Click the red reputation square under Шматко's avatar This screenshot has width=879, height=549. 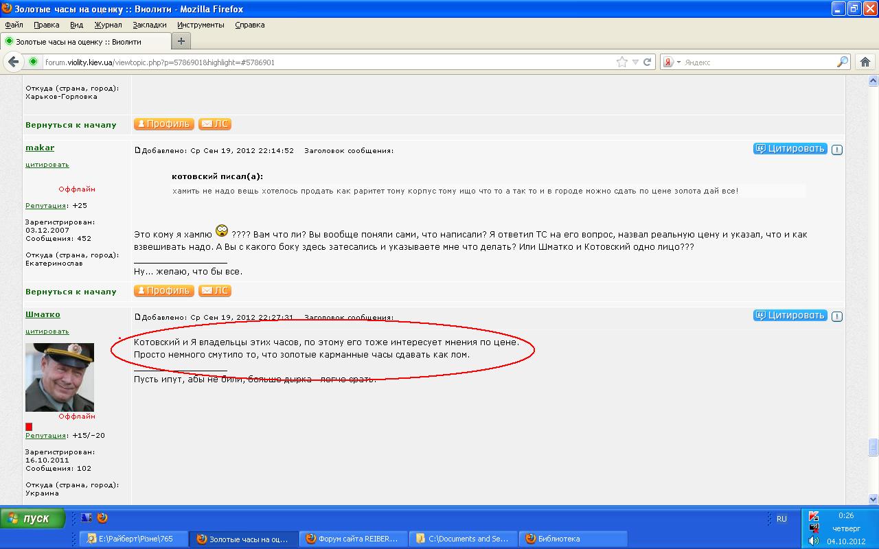(29, 427)
